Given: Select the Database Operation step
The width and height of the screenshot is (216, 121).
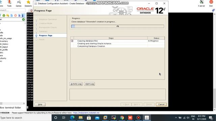Looking at the screenshot, I should pyautogui.click(x=48, y=19).
